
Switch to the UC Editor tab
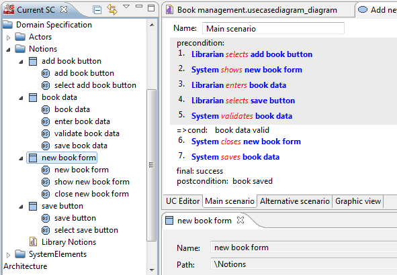(x=183, y=201)
